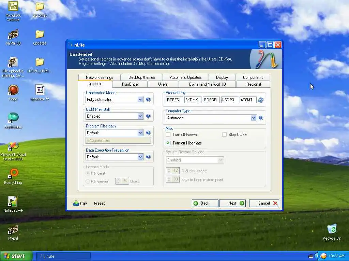Click the Next button
Image resolution: width=349 pixels, height=261 pixels.
click(232, 203)
